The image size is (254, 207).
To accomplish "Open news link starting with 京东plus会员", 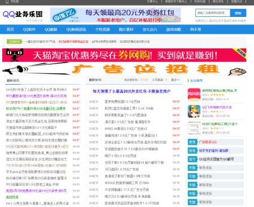I will coord(36,172).
